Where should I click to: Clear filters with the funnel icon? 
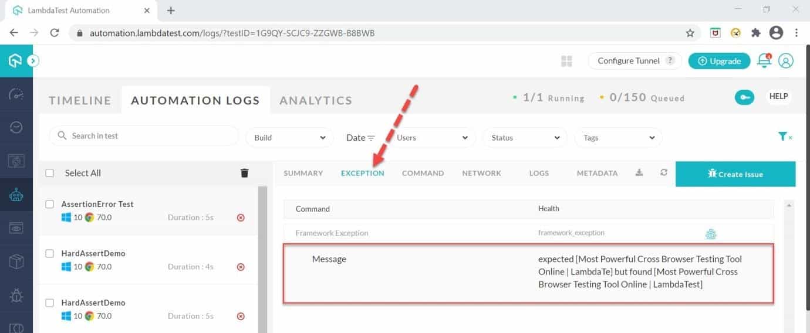[x=785, y=137]
